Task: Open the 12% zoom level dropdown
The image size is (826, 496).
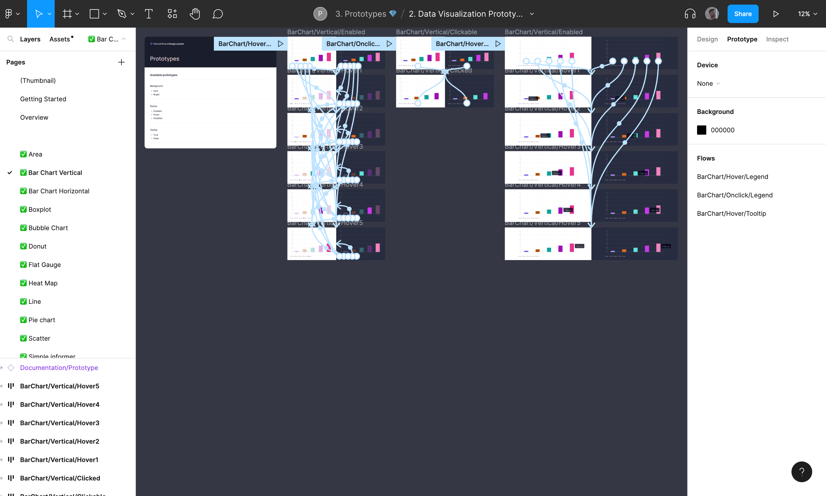Action: (807, 14)
